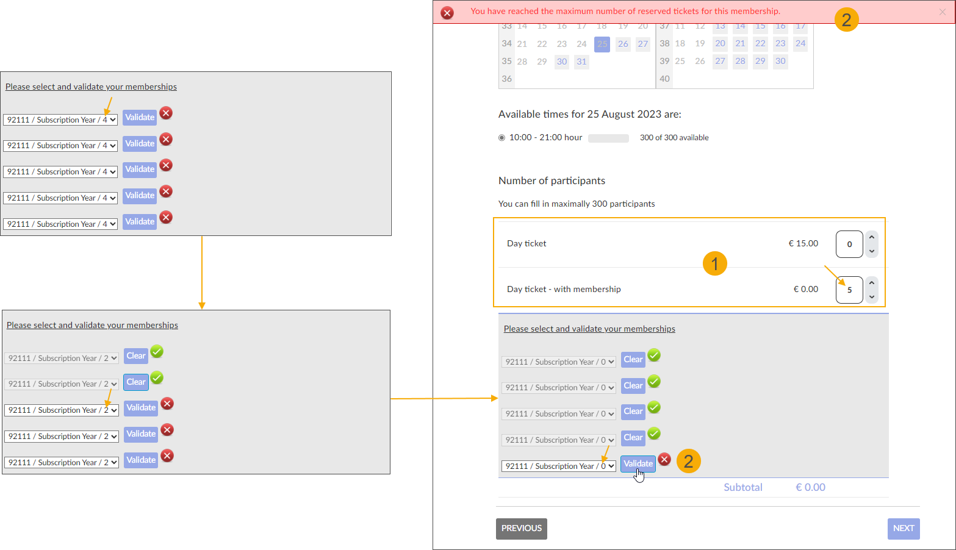Open the membership dropdown beside the highlighted Validate button
Image resolution: width=956 pixels, height=550 pixels.
(x=558, y=466)
